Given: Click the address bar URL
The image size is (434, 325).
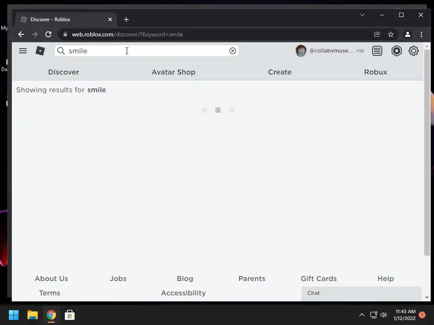Looking at the screenshot, I should [127, 34].
